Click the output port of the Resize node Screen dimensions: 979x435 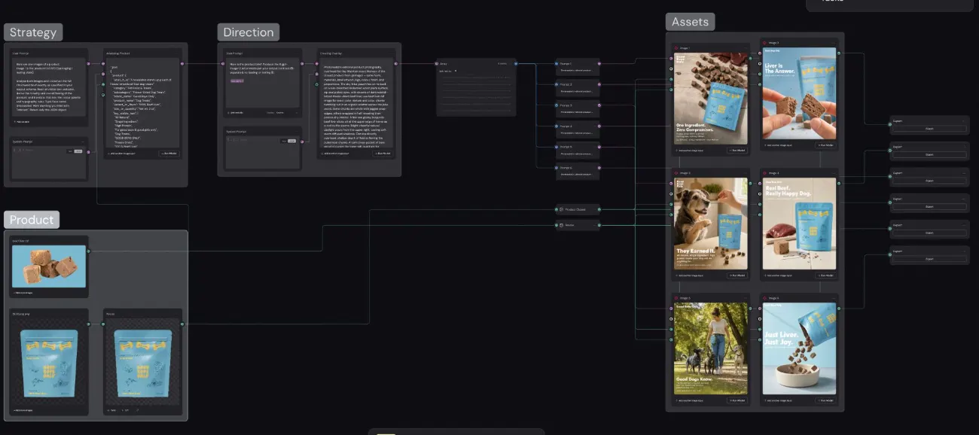(183, 324)
